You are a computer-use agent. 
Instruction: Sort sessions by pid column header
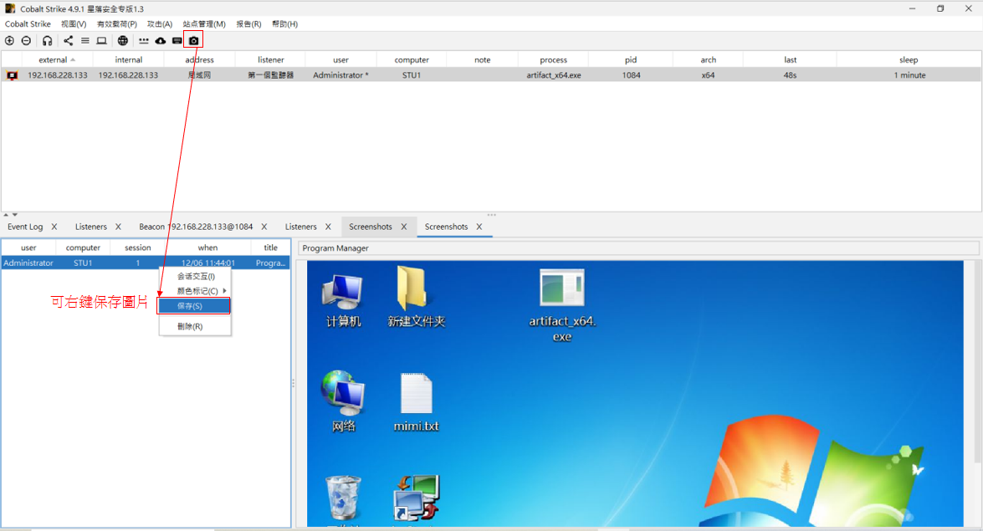(x=631, y=60)
